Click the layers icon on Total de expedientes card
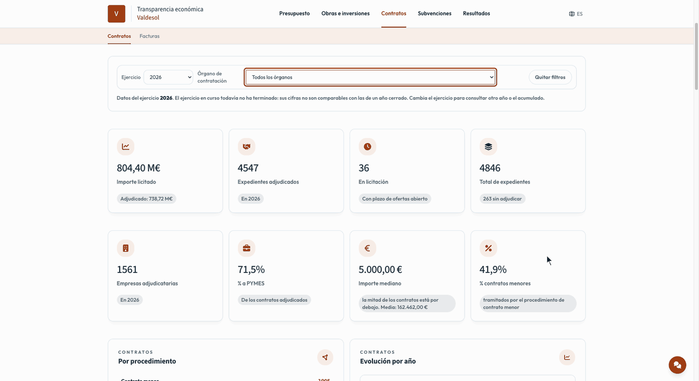 (x=488, y=146)
